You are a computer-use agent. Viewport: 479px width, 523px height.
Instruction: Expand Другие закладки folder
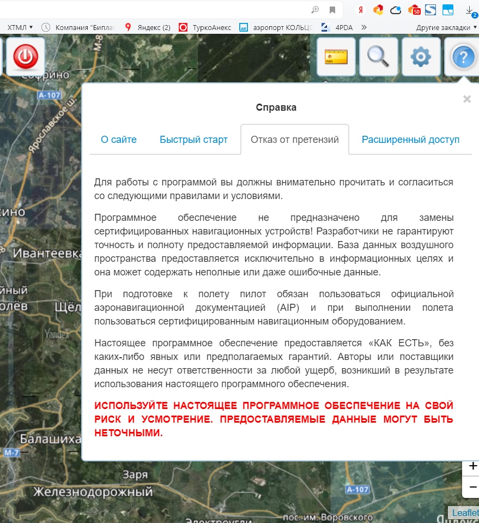[x=446, y=27]
